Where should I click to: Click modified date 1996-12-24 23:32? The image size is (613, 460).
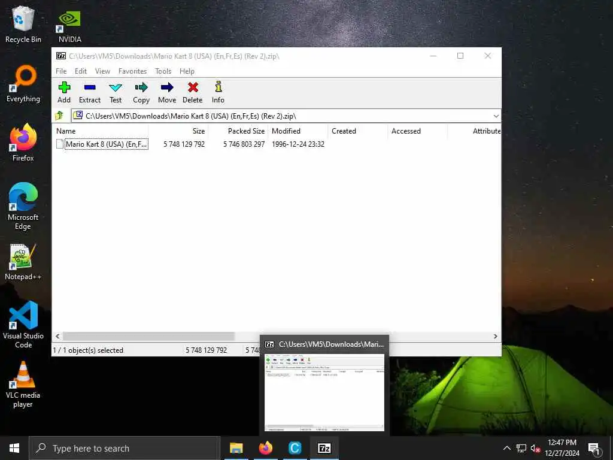click(298, 144)
